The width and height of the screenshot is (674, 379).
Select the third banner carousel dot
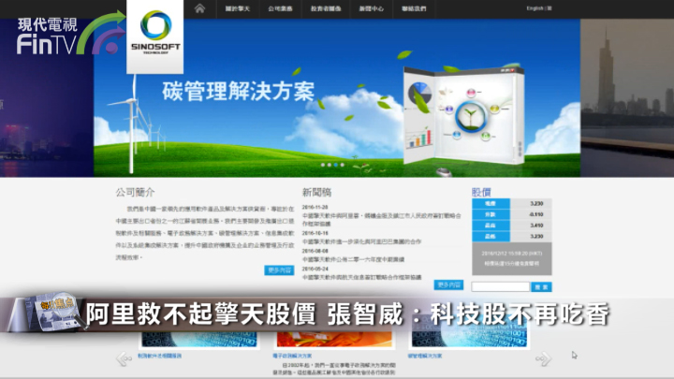point(336,165)
